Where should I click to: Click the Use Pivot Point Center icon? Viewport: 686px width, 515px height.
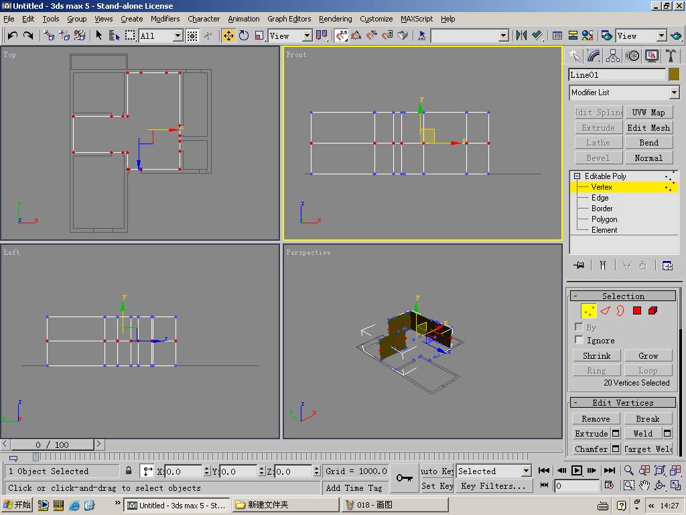tap(322, 36)
